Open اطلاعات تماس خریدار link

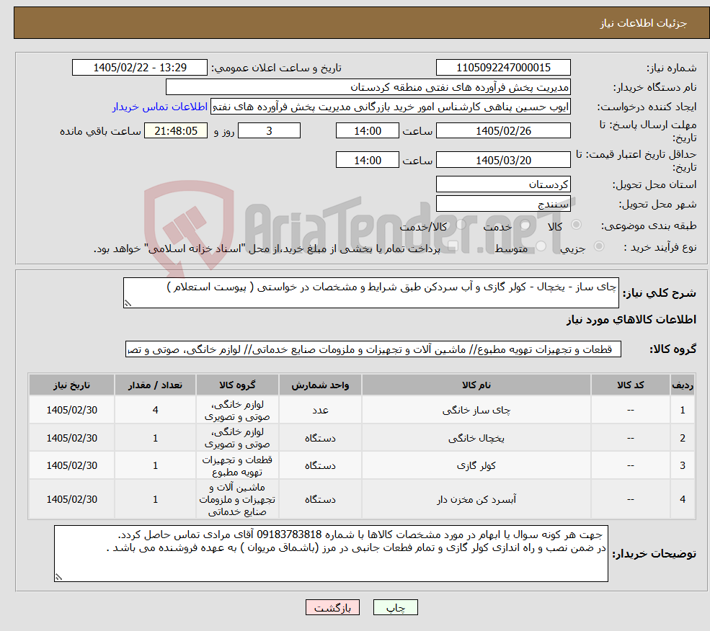pos(160,107)
